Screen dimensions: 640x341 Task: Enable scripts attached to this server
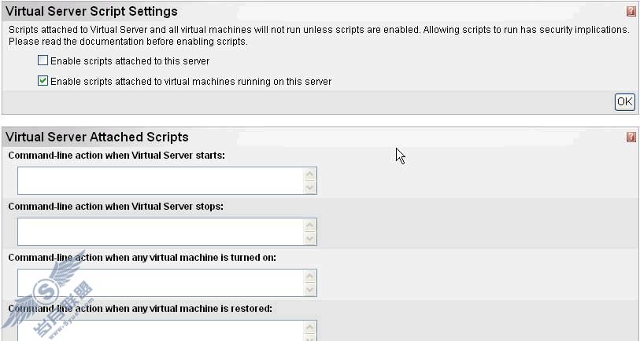point(43,60)
